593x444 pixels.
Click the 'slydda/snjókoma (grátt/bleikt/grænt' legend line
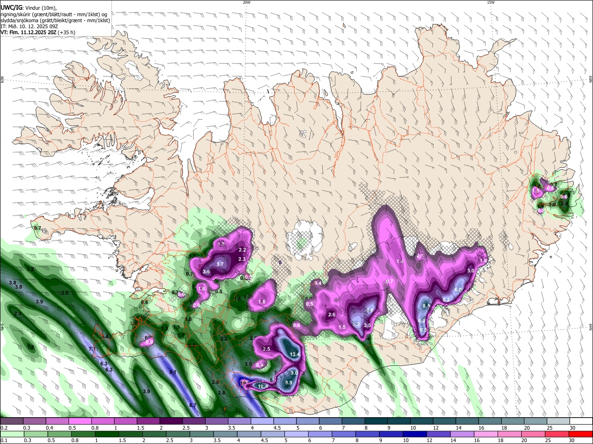click(x=55, y=20)
